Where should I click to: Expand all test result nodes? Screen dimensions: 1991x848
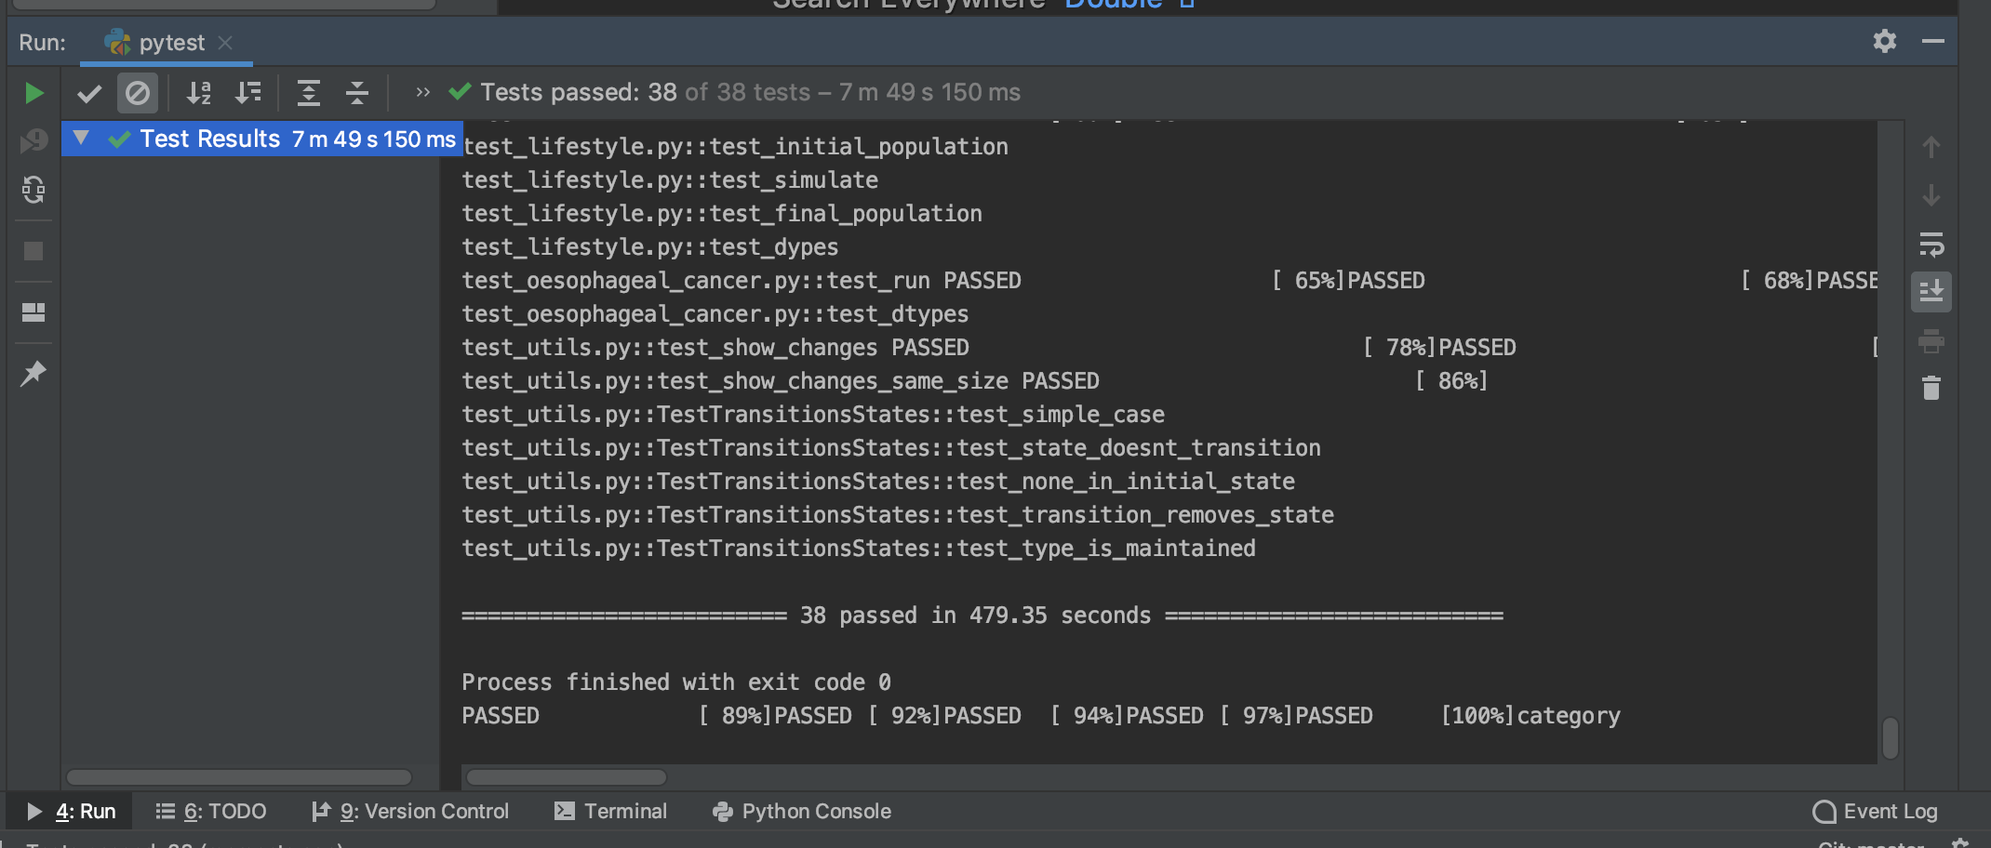pos(308,93)
